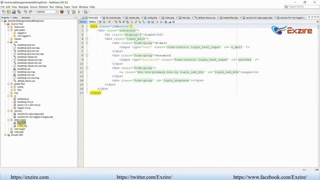Close the home.php editor tab

100,18
